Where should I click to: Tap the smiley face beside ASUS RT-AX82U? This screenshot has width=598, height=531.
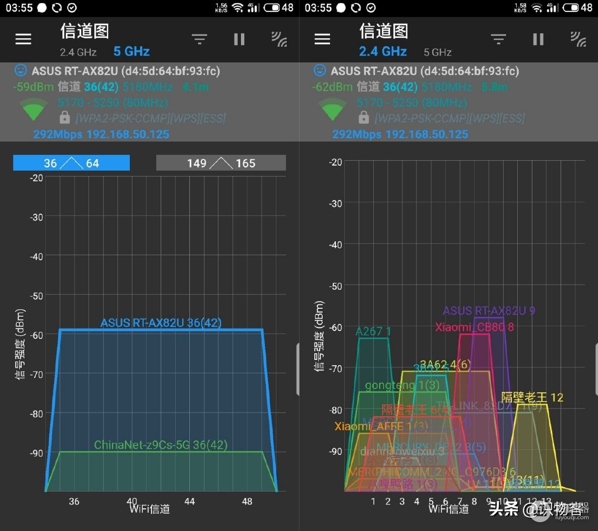pos(20,70)
